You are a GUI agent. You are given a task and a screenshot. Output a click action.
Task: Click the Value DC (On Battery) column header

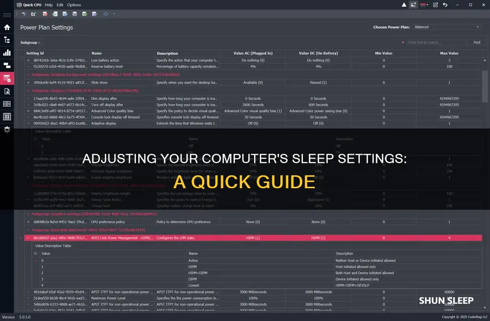tap(318, 53)
